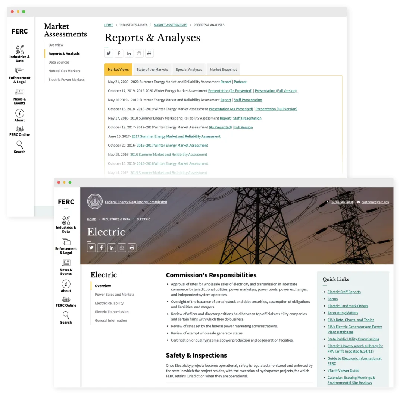This screenshot has height=397, width=403.
Task: Click the FERC seal logo on Electric banner
Action: [x=95, y=201]
